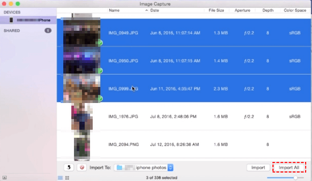Image resolution: width=312 pixels, height=181 pixels.
Task: Select the IMG_0949.JPG thumbnail
Action: (82, 33)
